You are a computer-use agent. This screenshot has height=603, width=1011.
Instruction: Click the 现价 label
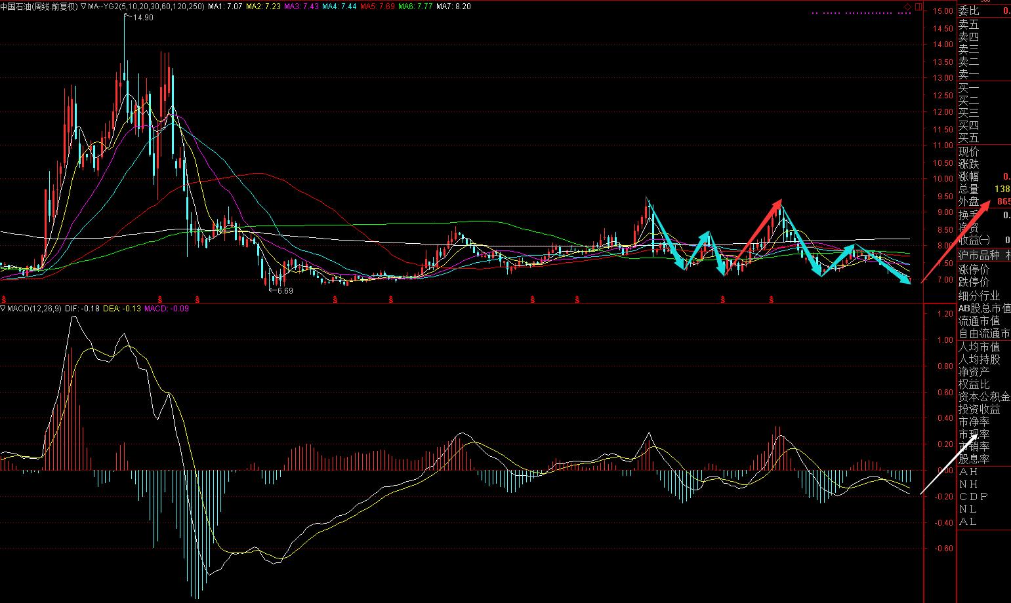pos(968,152)
